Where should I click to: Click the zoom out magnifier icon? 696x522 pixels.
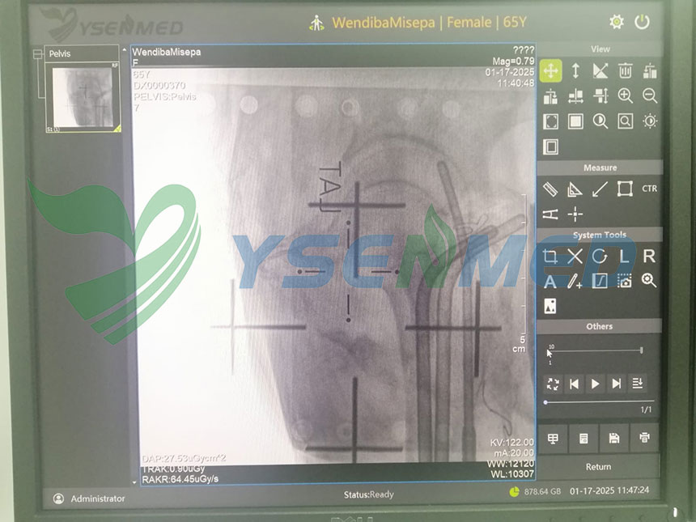pyautogui.click(x=649, y=95)
